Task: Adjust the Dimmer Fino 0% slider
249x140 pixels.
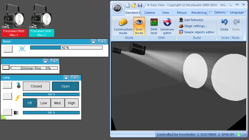Action: (34, 68)
